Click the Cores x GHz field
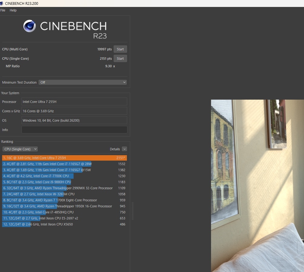 [74, 111]
